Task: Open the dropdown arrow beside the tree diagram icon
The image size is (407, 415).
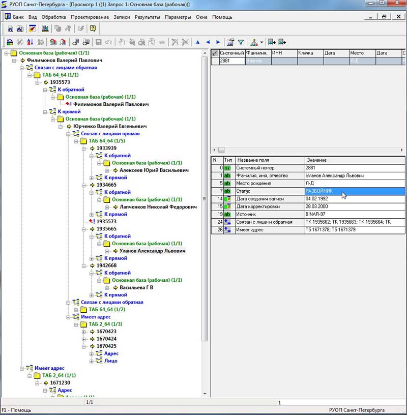Action: tap(261, 42)
